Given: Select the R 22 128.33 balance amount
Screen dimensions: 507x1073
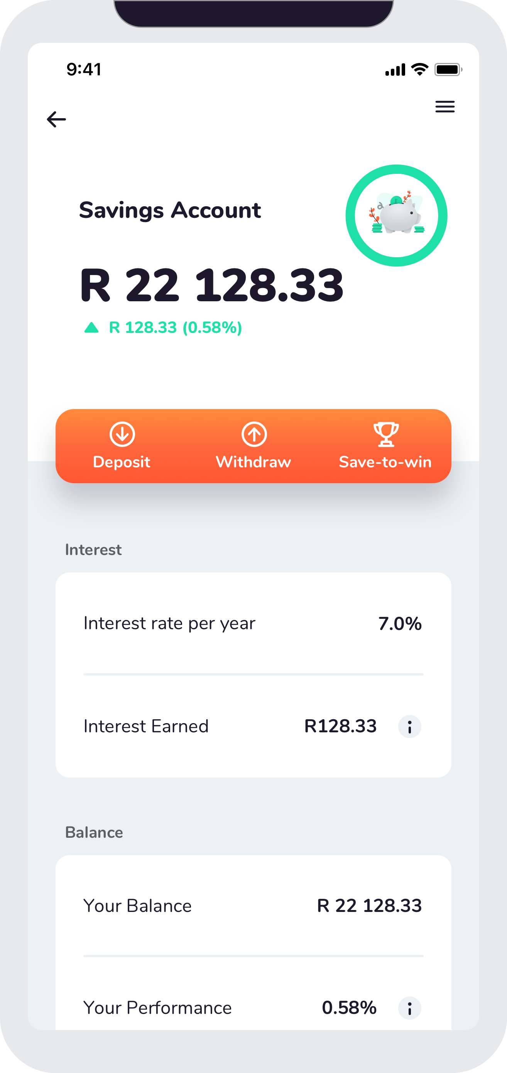Looking at the screenshot, I should [x=211, y=285].
